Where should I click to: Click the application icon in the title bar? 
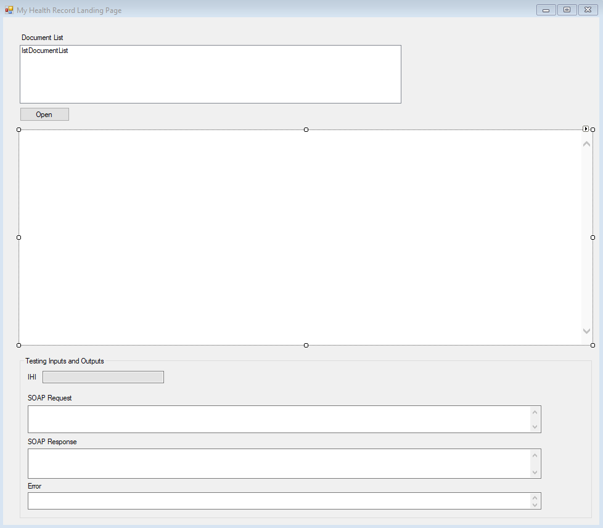(8, 10)
